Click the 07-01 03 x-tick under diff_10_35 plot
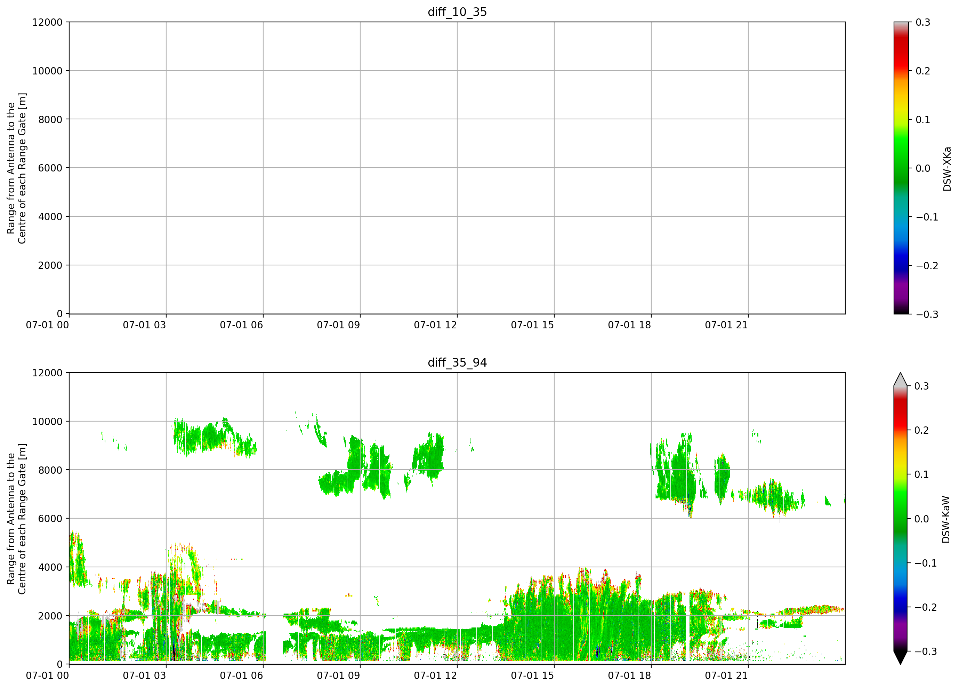Image resolution: width=959 pixels, height=688 pixels. coord(144,325)
